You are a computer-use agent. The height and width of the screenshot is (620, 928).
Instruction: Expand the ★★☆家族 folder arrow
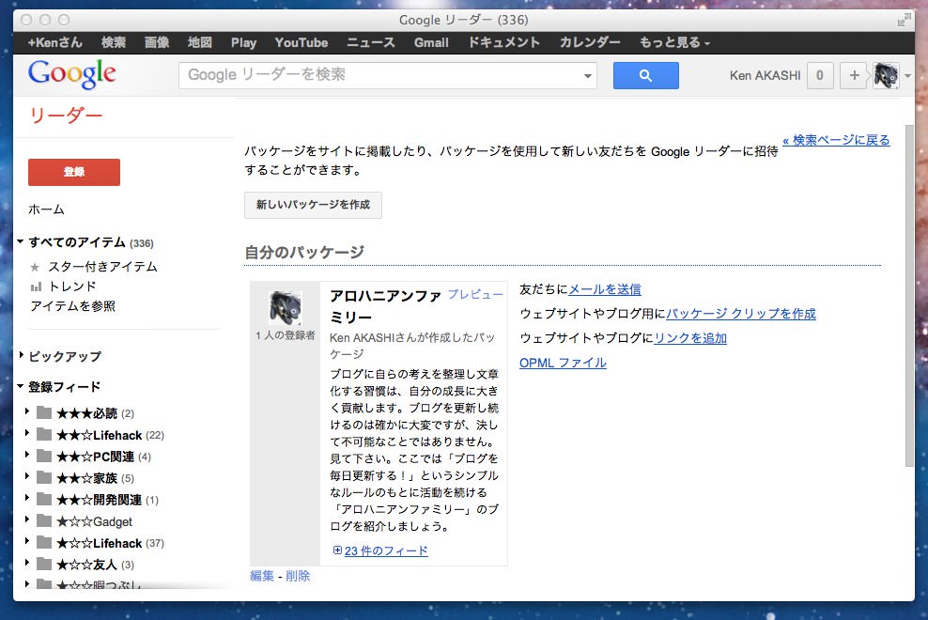[27, 476]
